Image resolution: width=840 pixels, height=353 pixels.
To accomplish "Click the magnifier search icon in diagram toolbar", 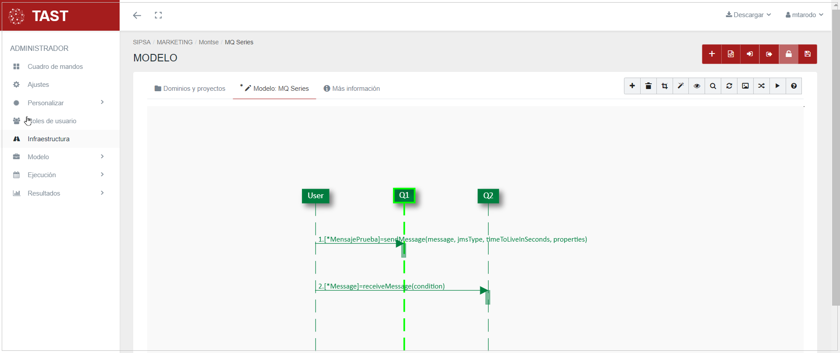I will (713, 86).
